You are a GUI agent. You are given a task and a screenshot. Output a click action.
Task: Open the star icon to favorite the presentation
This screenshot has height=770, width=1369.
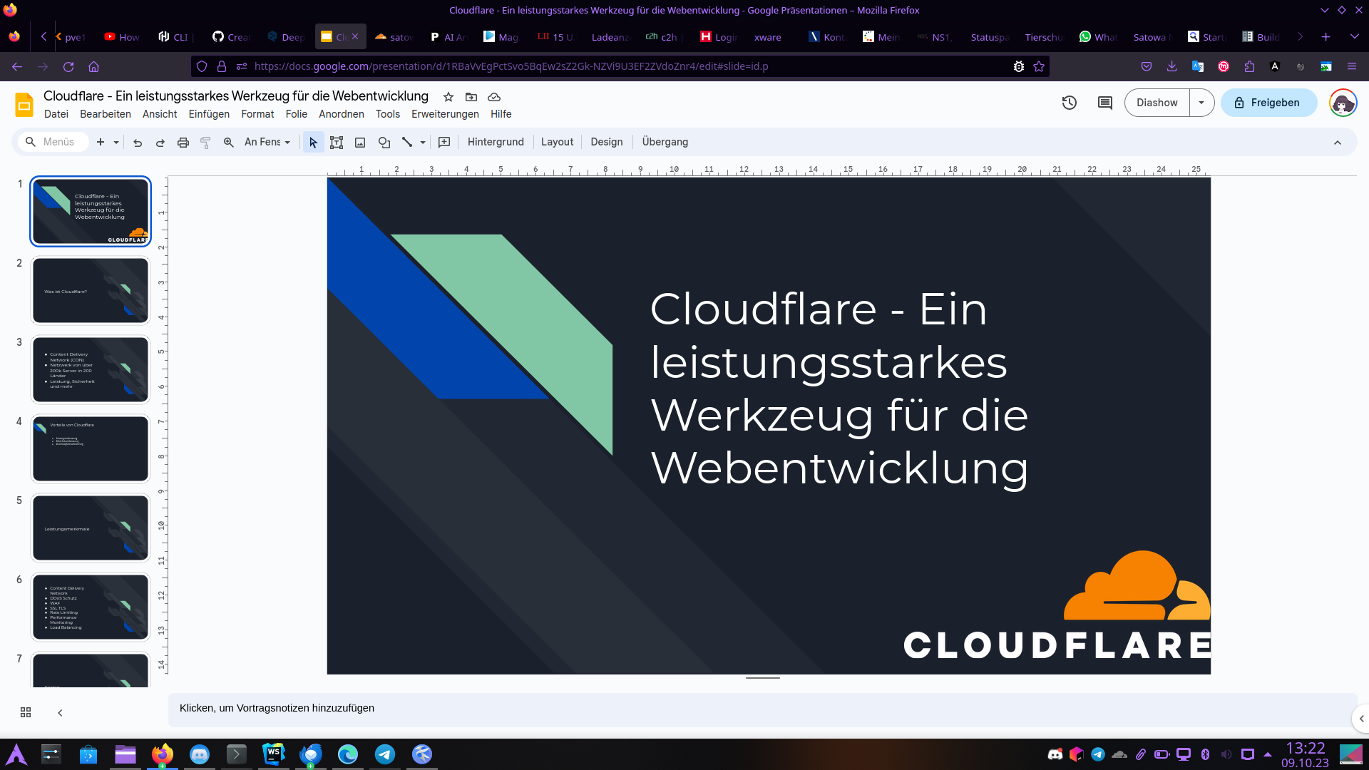tap(448, 97)
